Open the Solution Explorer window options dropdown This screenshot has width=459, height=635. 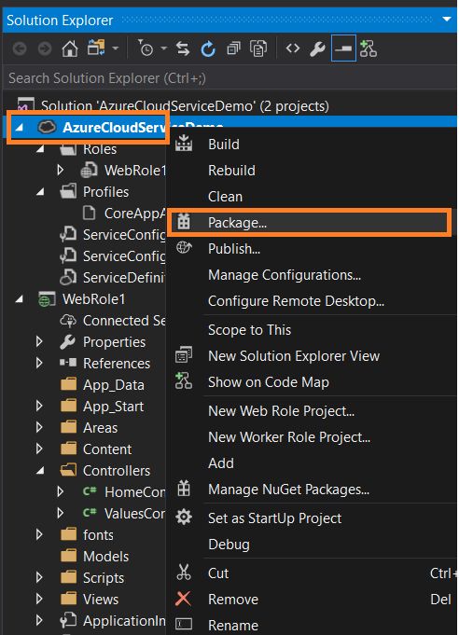click(447, 19)
